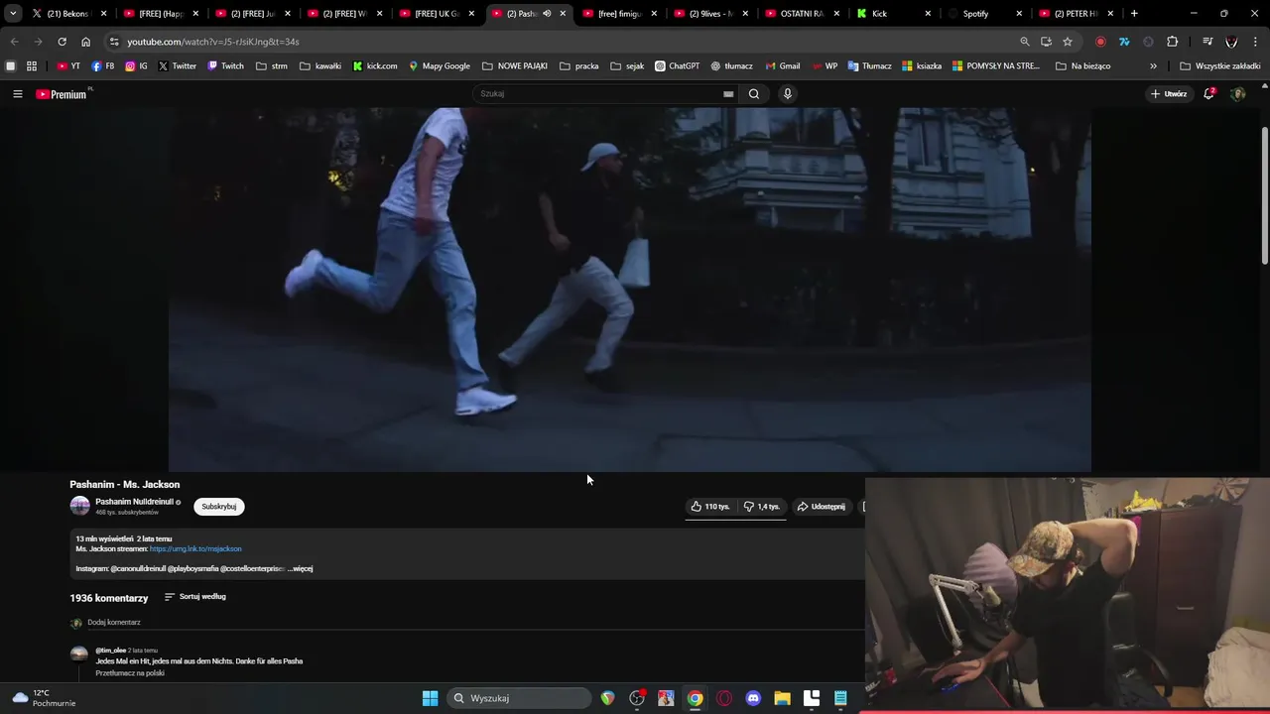Screen dimensions: 1270x714
Task: Click the YouTube search magnifier button
Action: (754, 94)
